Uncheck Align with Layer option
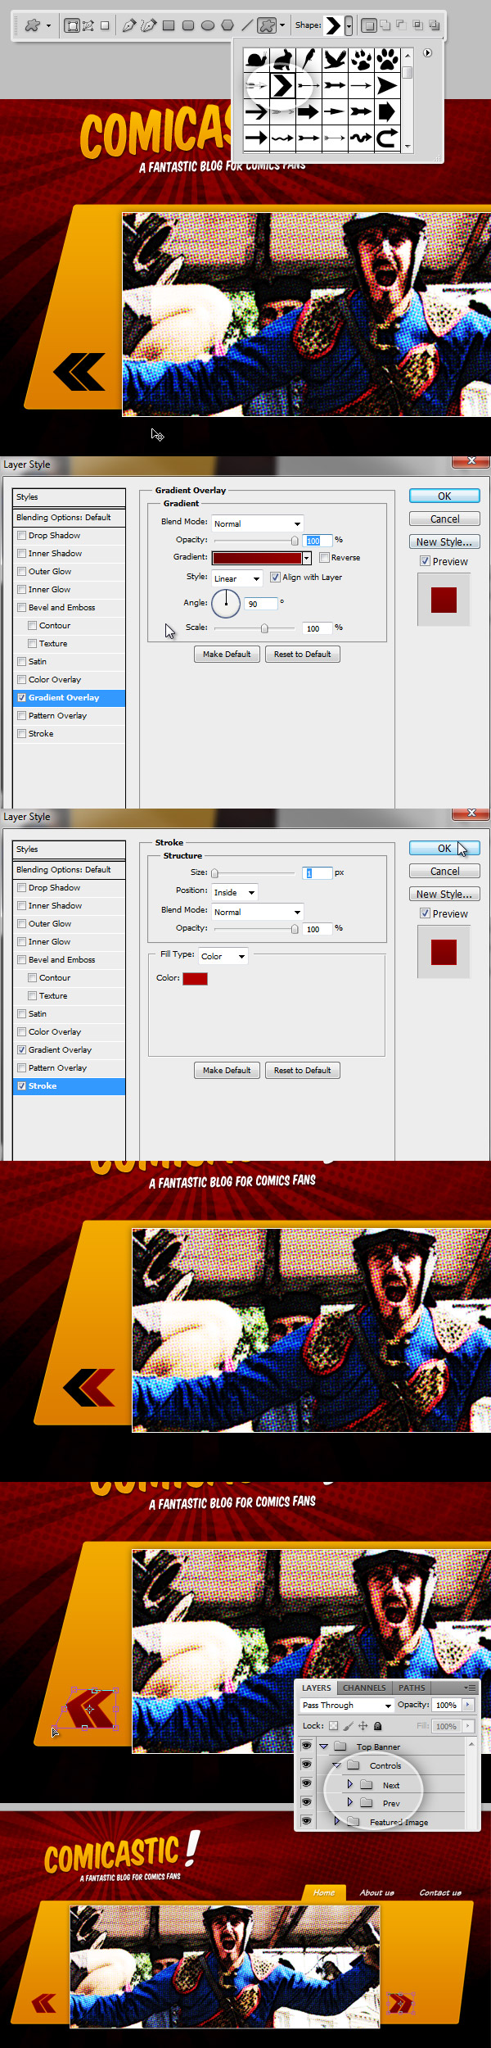This screenshot has height=2048, width=491. click(x=275, y=577)
